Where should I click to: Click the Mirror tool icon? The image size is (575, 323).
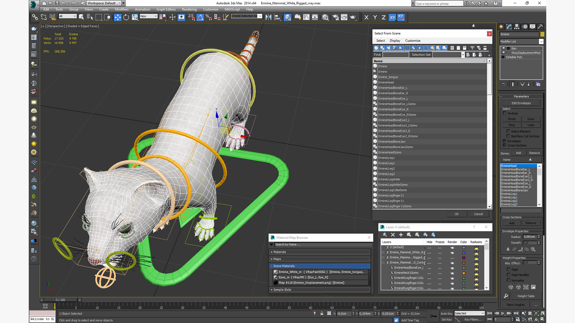269,17
